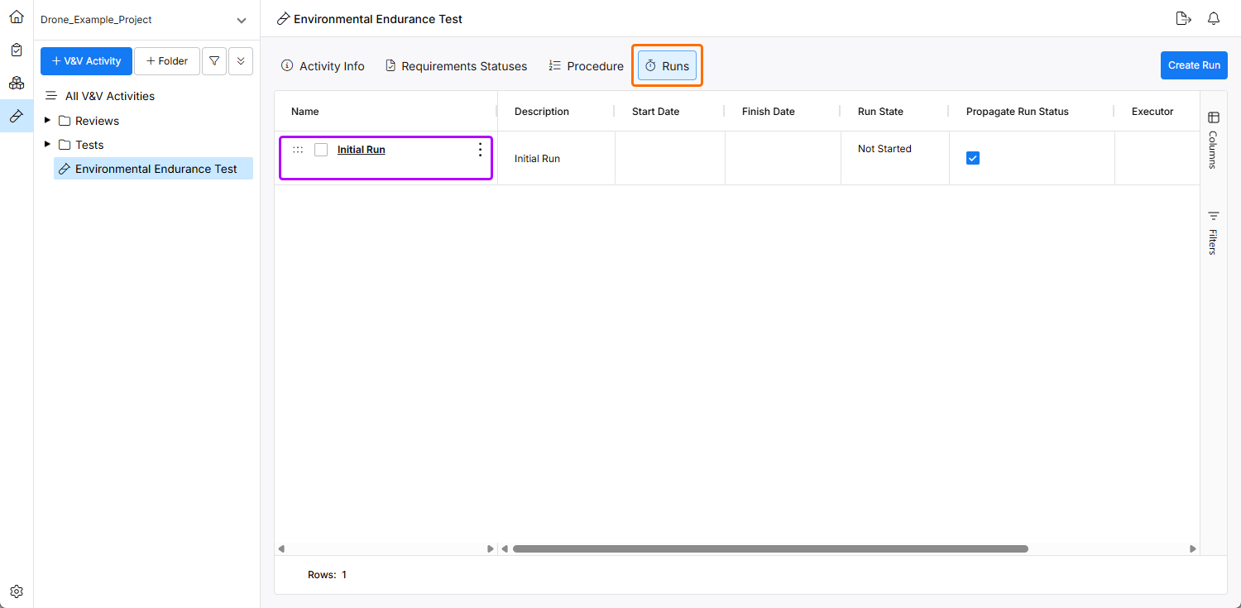Image resolution: width=1241 pixels, height=608 pixels.
Task: Open the system blocks icon in sidebar
Action: click(17, 83)
